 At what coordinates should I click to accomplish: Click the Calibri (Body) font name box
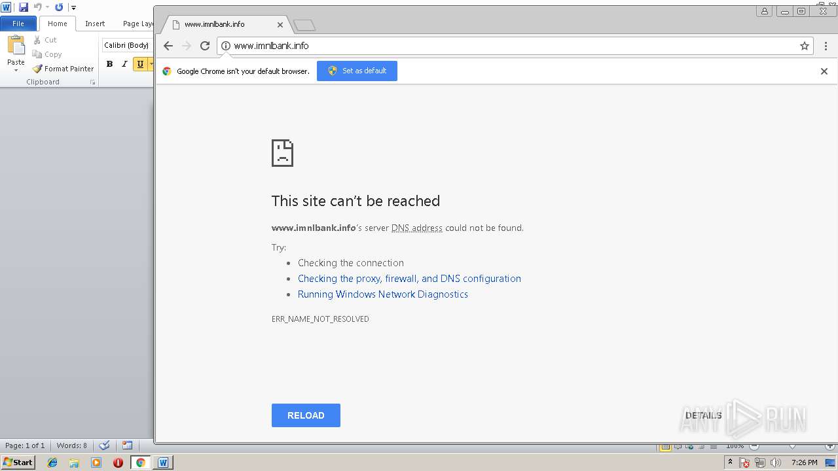[x=128, y=45]
